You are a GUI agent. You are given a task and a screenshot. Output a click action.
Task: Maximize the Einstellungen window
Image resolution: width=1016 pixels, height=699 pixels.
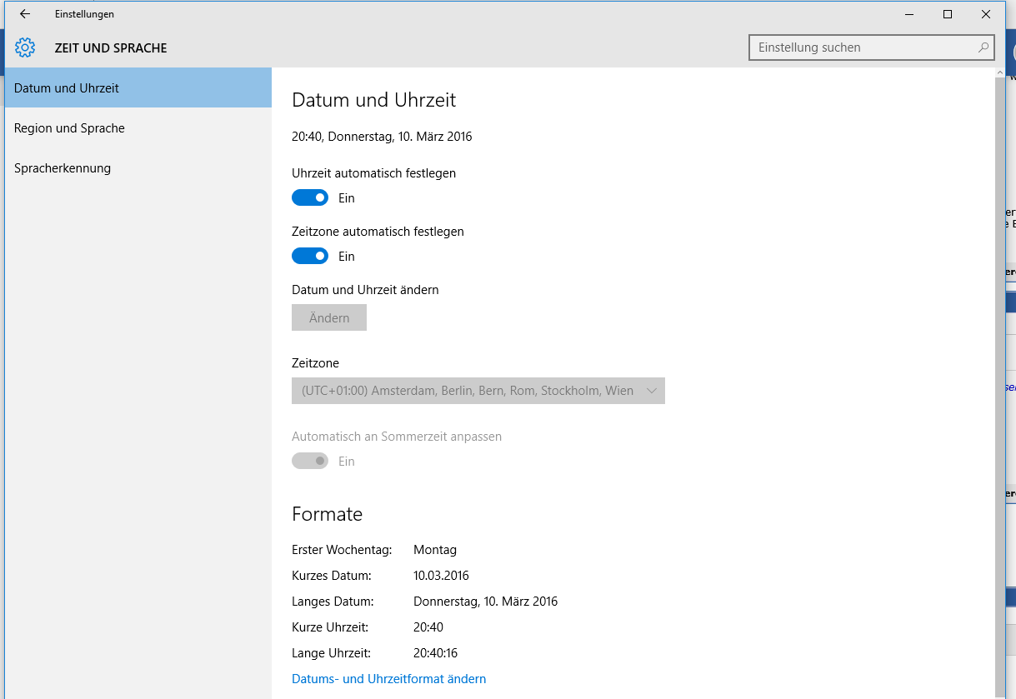948,14
